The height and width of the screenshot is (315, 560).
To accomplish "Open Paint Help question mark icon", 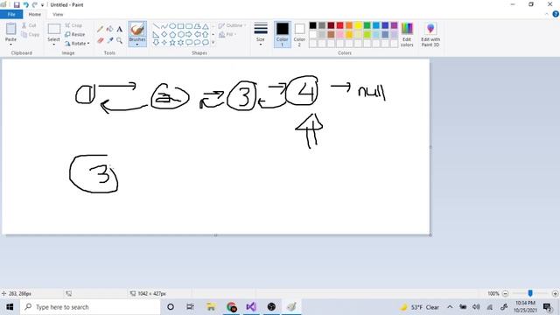I will tap(556, 14).
